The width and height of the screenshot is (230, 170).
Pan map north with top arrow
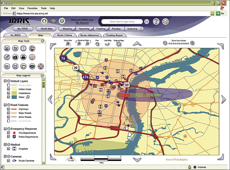(137, 44)
